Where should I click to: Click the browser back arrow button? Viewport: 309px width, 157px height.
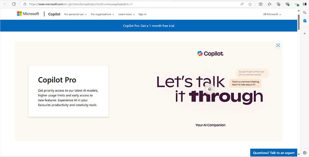pos(5,4)
